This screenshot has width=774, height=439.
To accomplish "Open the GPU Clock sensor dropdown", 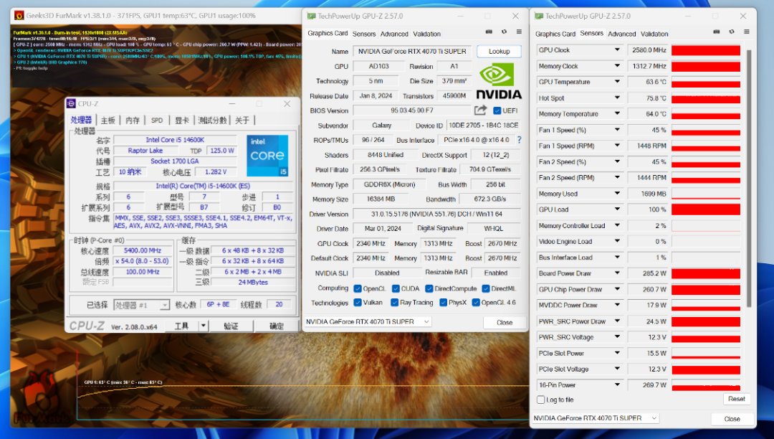I will click(x=617, y=50).
